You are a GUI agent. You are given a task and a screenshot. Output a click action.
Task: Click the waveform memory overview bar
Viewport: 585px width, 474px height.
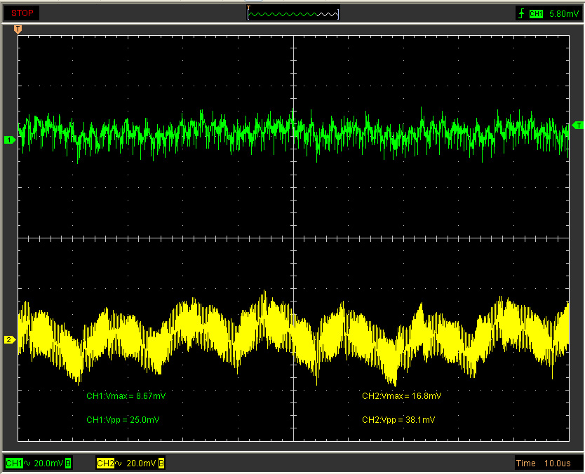293,14
